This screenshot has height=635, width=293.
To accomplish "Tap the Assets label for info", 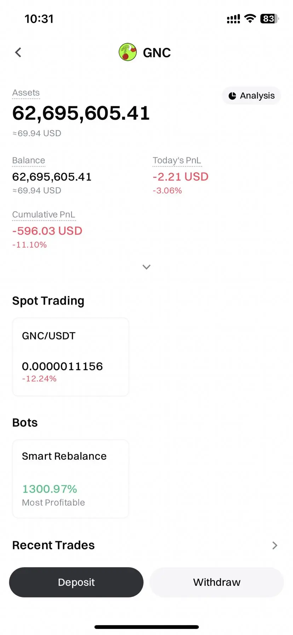I will coord(26,93).
